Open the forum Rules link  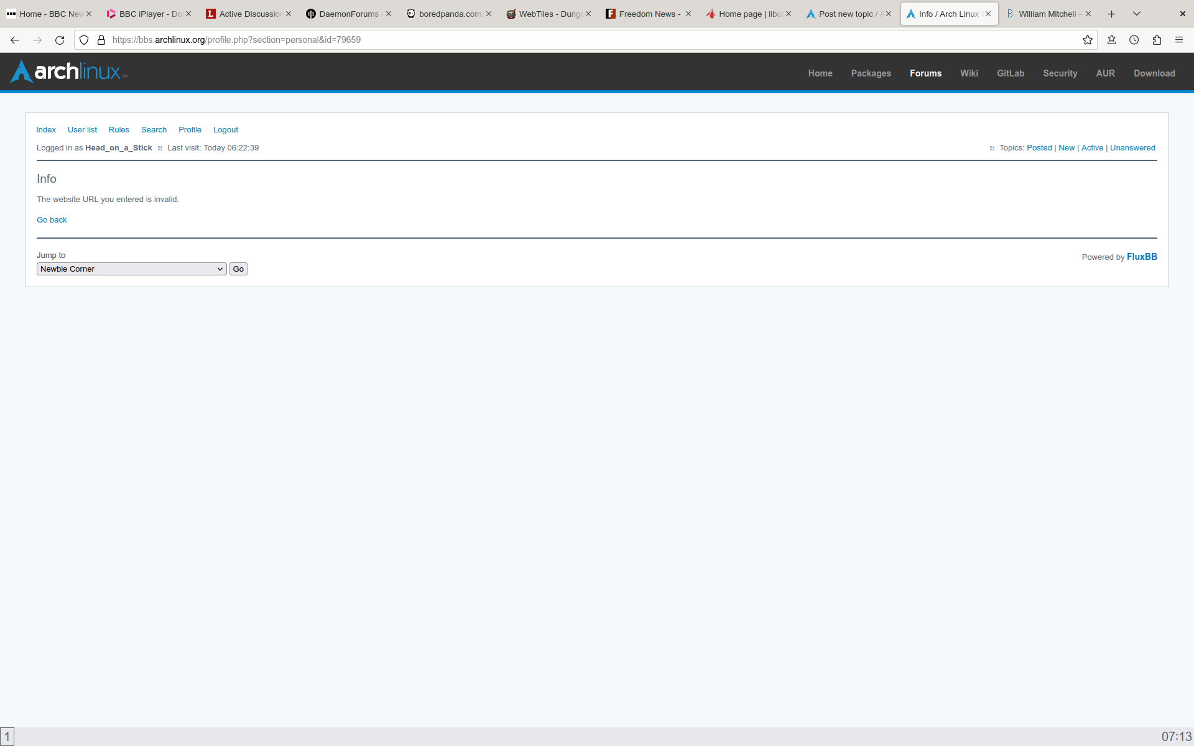click(119, 130)
